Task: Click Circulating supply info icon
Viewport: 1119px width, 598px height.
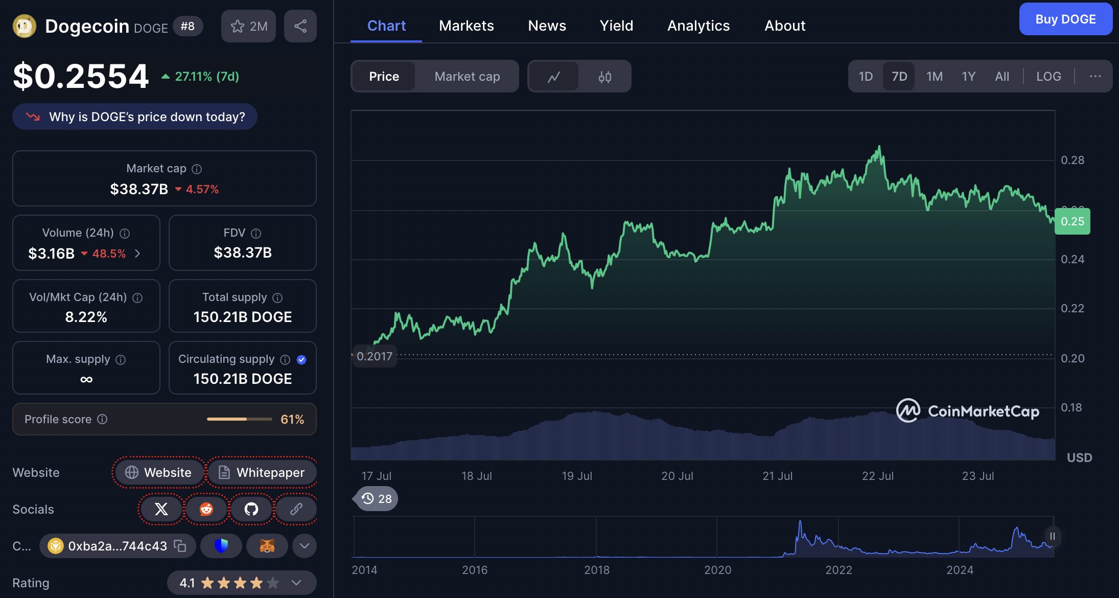Action: 285,359
